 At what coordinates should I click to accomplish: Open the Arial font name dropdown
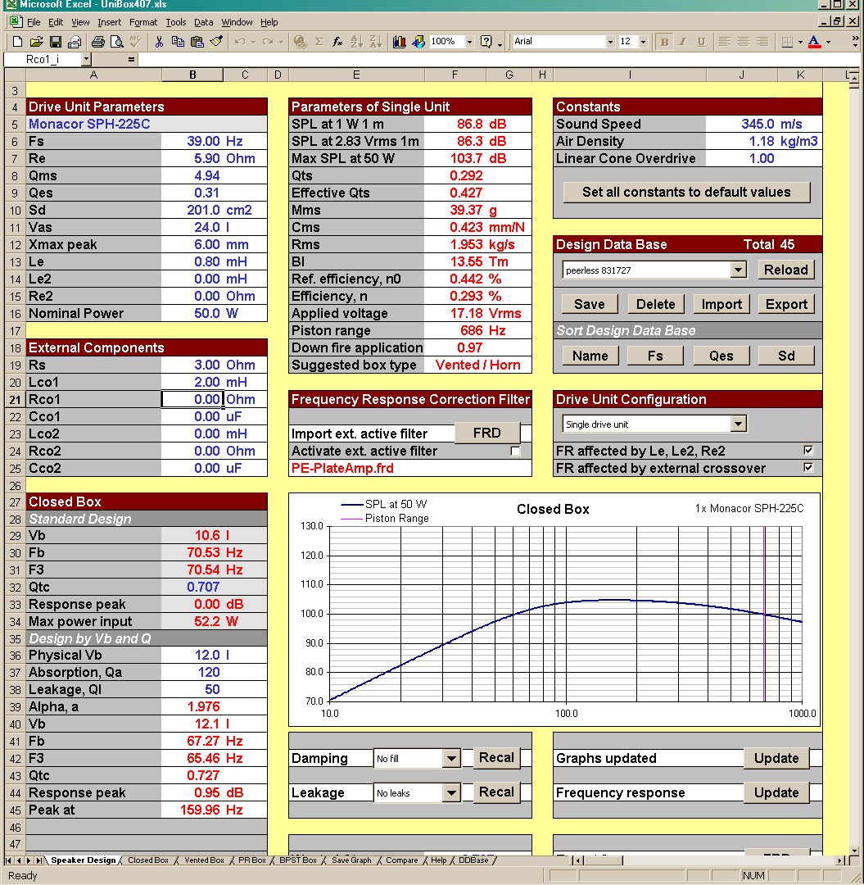pos(609,42)
